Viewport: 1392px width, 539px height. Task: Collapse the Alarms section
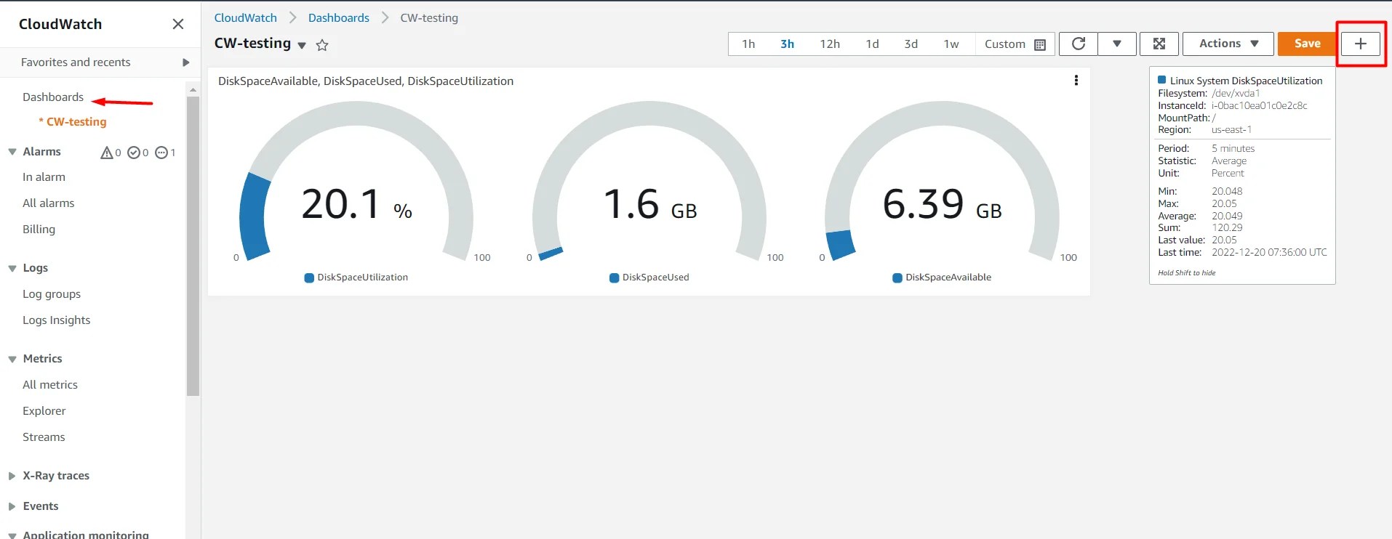(12, 152)
